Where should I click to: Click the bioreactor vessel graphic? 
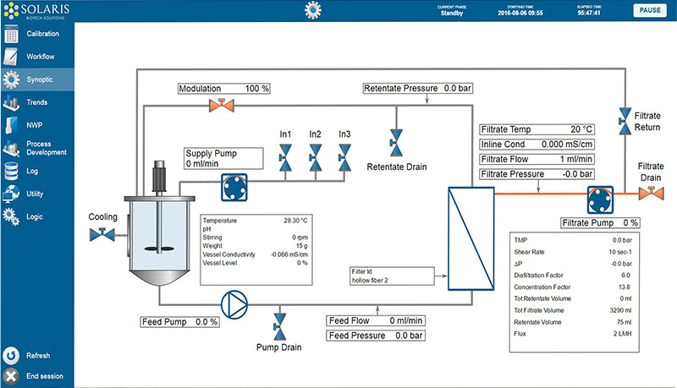pyautogui.click(x=160, y=240)
